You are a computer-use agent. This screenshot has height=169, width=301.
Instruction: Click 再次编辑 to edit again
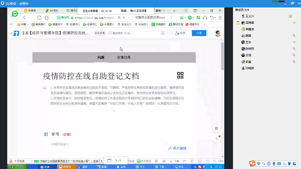coord(177,148)
